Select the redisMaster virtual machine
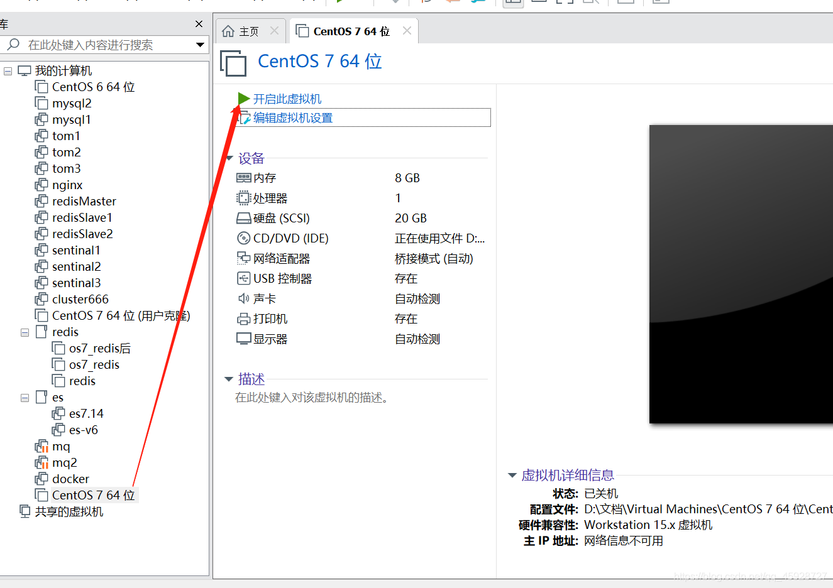 (82, 201)
